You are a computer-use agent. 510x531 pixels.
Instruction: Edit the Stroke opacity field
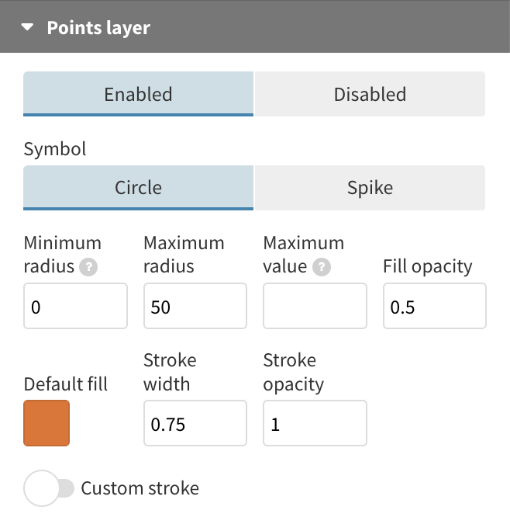click(x=315, y=423)
